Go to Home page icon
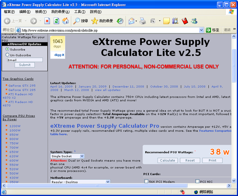 [x=65, y=21]
